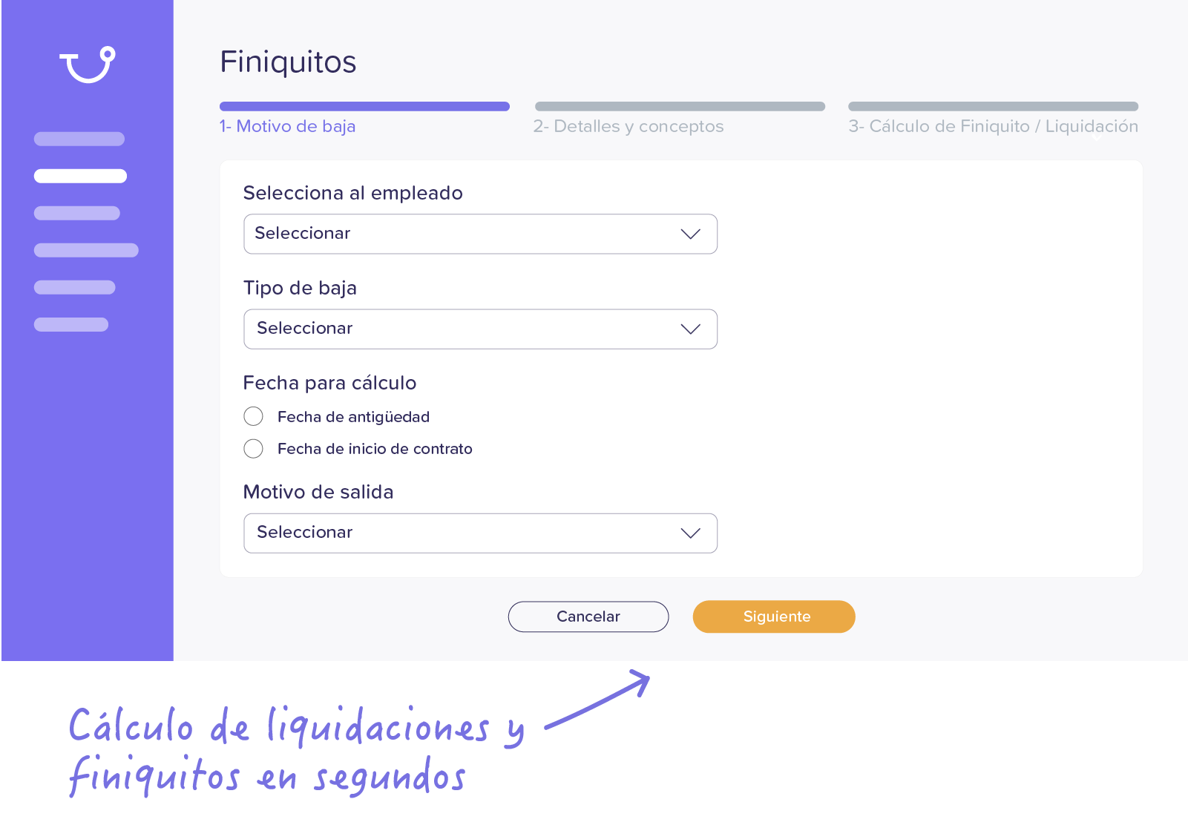This screenshot has width=1188, height=825.
Task: Open the Motivo de salida dropdown
Action: click(x=480, y=533)
